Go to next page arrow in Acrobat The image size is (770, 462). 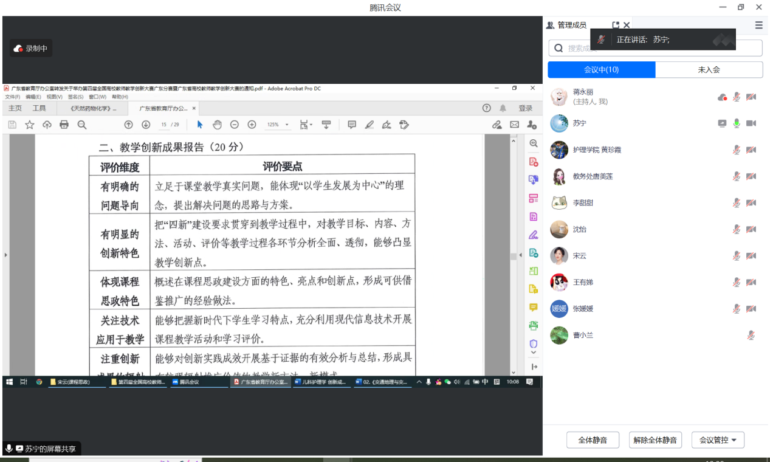(x=146, y=125)
